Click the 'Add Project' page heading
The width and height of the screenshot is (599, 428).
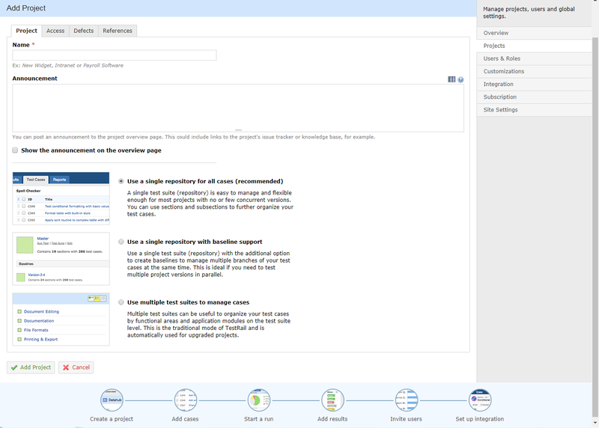26,8
